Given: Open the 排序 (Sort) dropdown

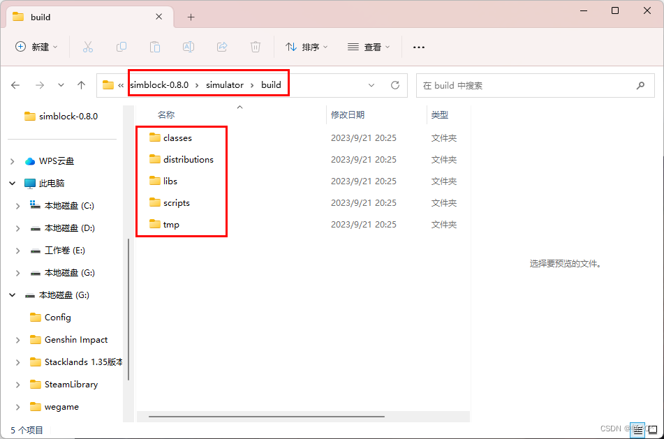Looking at the screenshot, I should (304, 47).
